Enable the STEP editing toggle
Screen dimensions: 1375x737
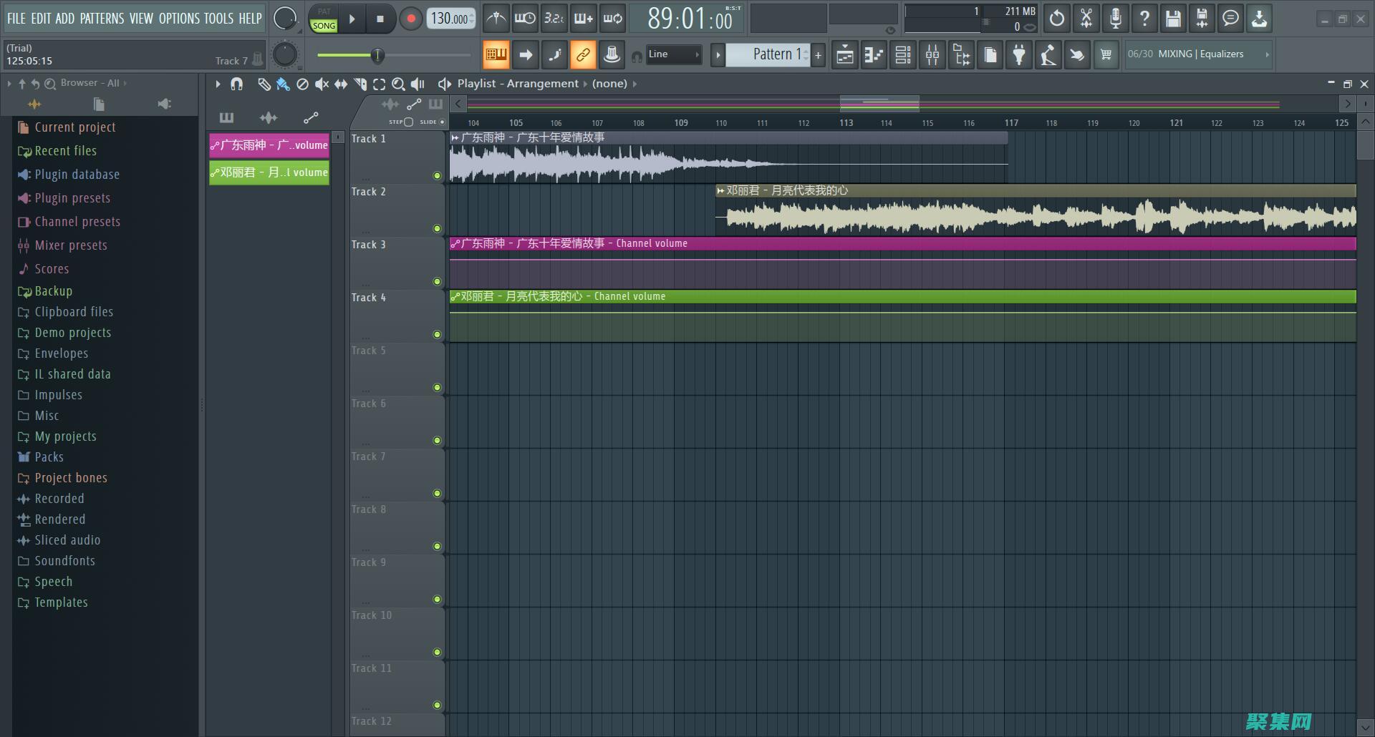coord(408,122)
